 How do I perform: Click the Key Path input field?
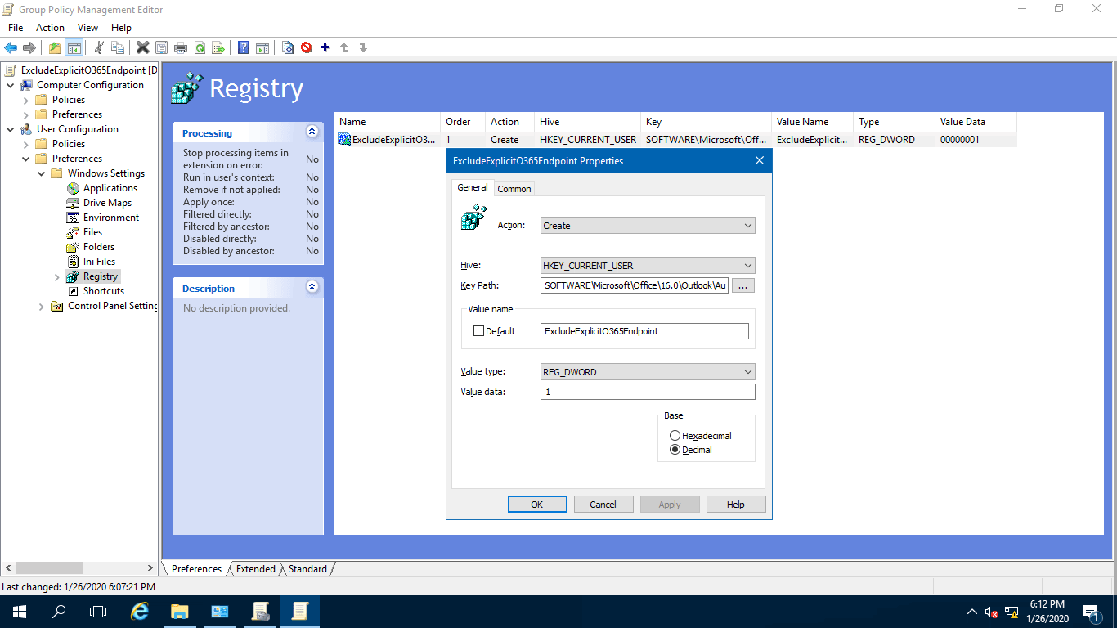[x=635, y=286]
